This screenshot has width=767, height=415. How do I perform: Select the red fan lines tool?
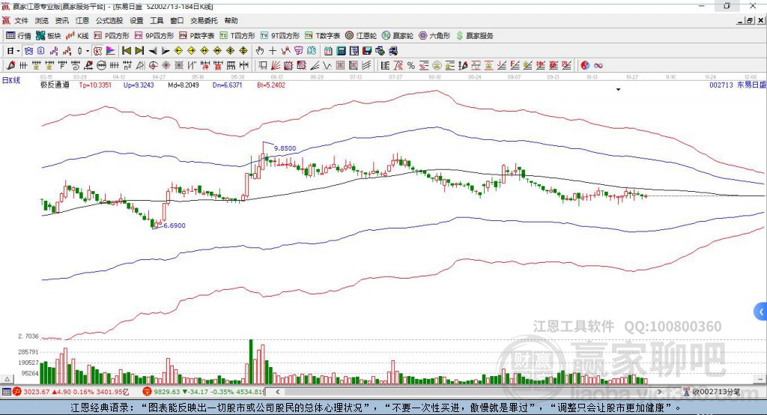click(x=276, y=66)
